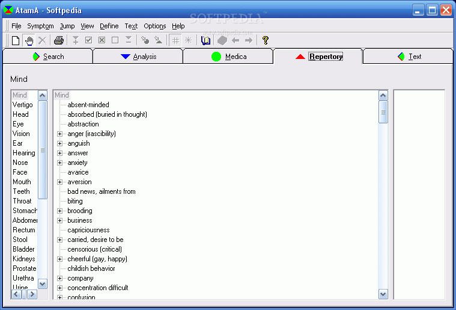456x310 pixels.
Task: Click the checked box toolbar icon
Action: pyautogui.click(x=89, y=40)
